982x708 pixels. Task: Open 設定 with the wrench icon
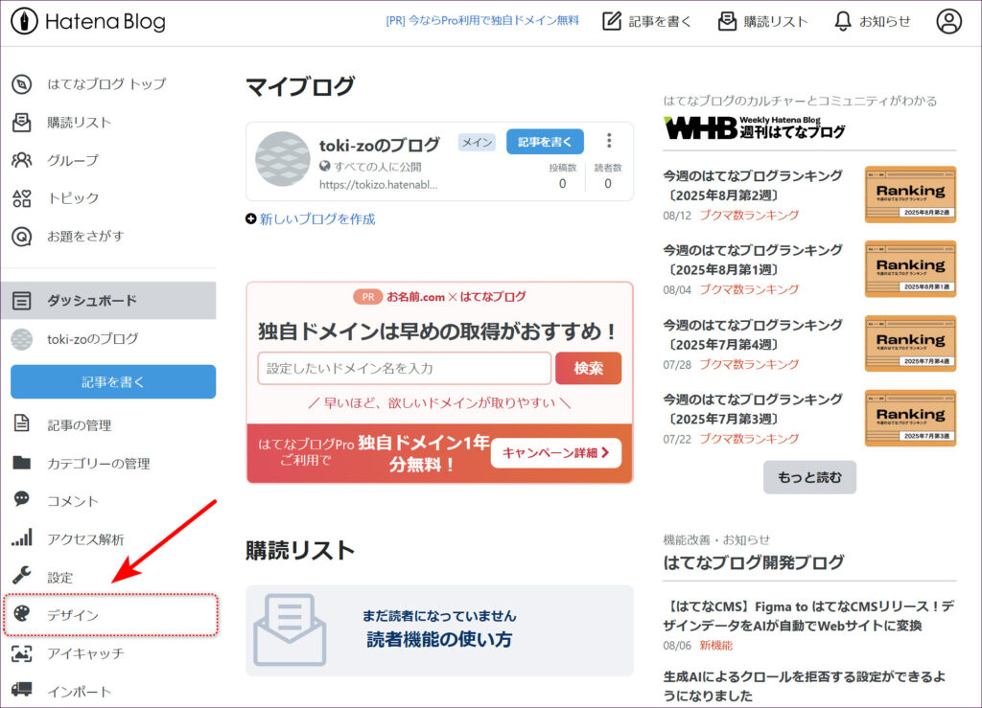[x=21, y=577]
